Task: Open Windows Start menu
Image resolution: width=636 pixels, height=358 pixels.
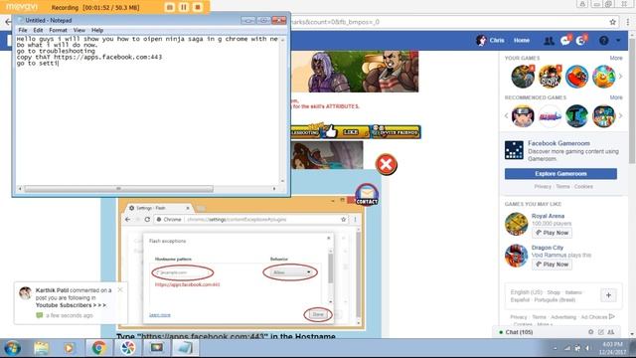Action: (x=12, y=348)
